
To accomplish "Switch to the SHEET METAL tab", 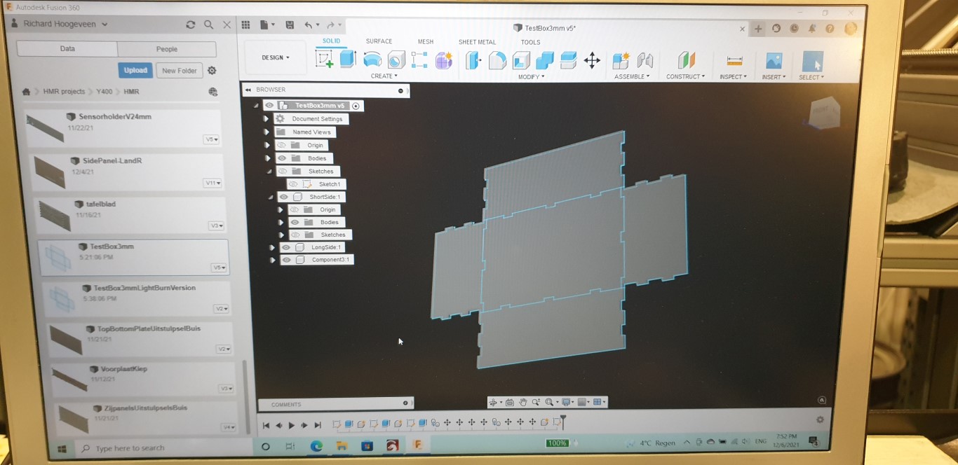I will (477, 42).
